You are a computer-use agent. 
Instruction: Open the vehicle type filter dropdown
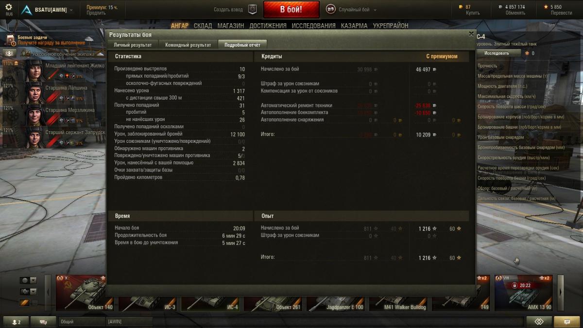[28, 292]
